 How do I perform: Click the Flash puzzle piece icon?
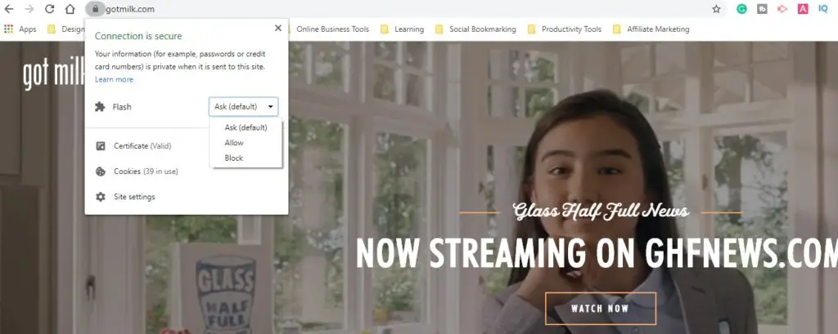tap(100, 107)
